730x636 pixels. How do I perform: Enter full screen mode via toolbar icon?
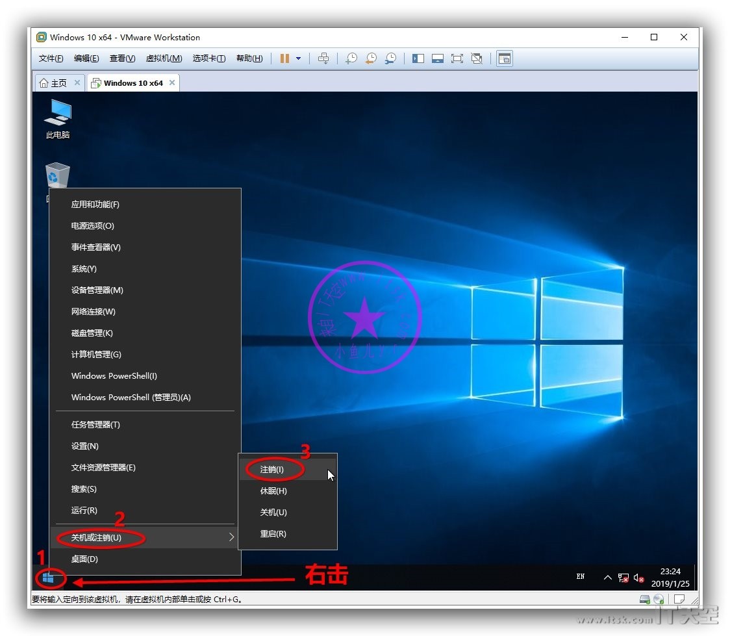click(457, 58)
